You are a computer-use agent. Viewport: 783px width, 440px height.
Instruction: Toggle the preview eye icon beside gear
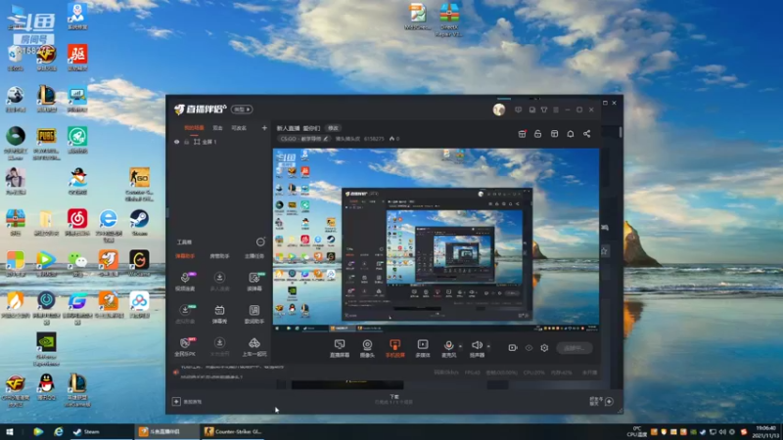[529, 348]
